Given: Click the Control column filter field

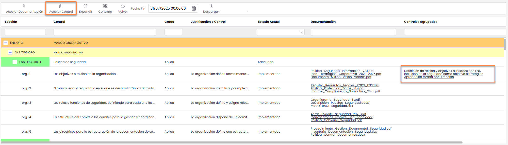Looking at the screenshot, I should tap(105, 32).
